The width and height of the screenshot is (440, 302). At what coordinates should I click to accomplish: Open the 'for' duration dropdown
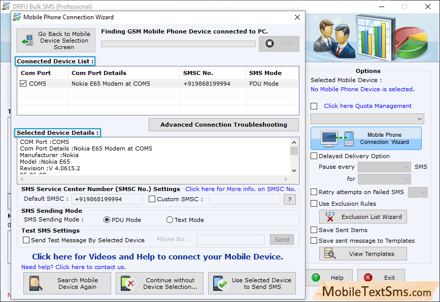[384, 179]
